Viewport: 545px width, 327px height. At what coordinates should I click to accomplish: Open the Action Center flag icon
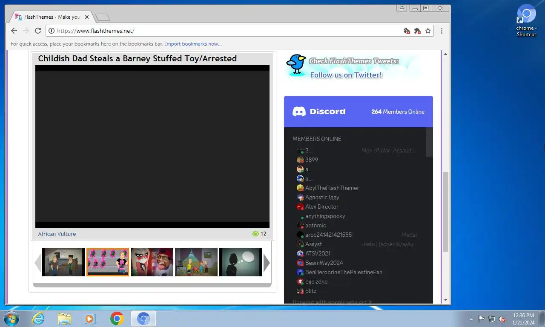[481, 319]
